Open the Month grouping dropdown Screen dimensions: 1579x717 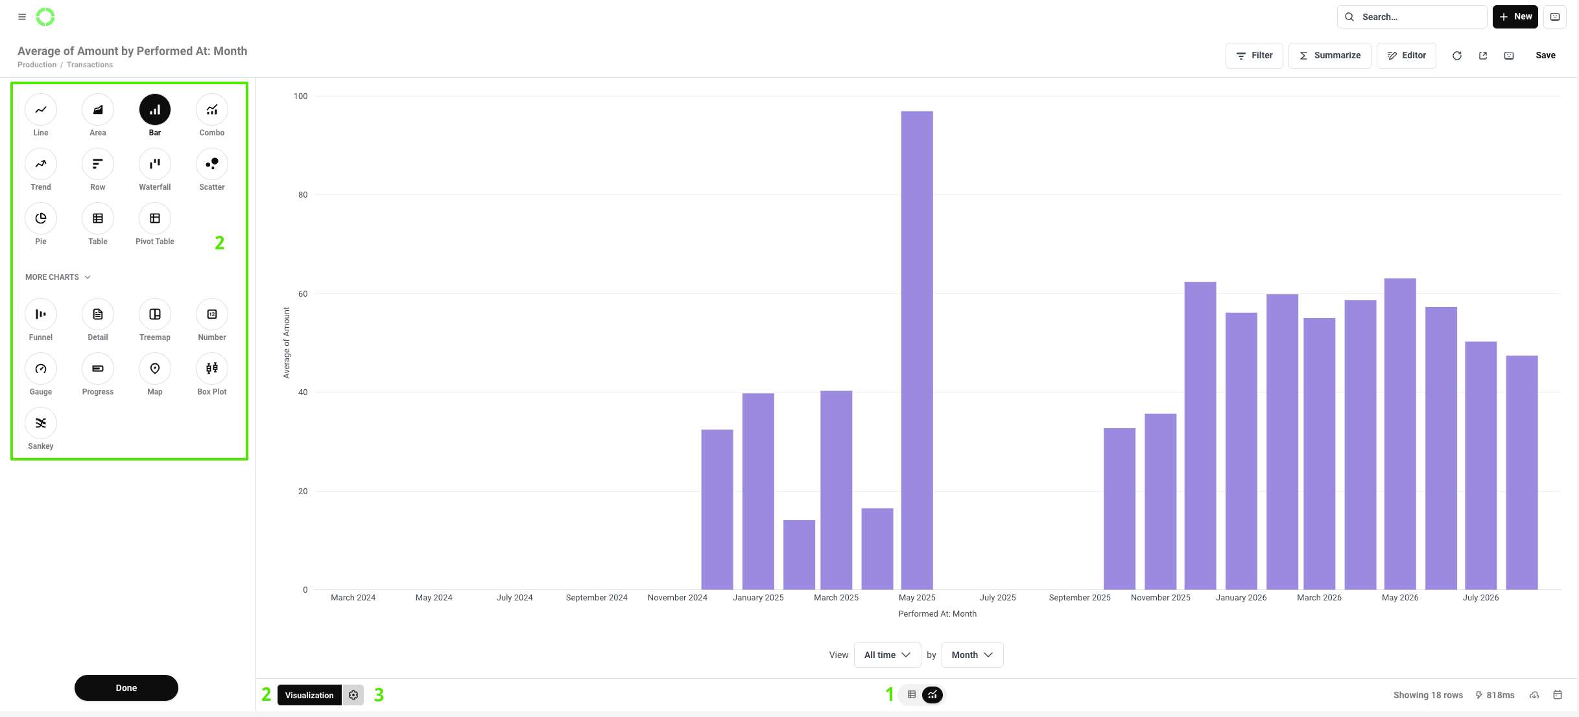click(972, 655)
